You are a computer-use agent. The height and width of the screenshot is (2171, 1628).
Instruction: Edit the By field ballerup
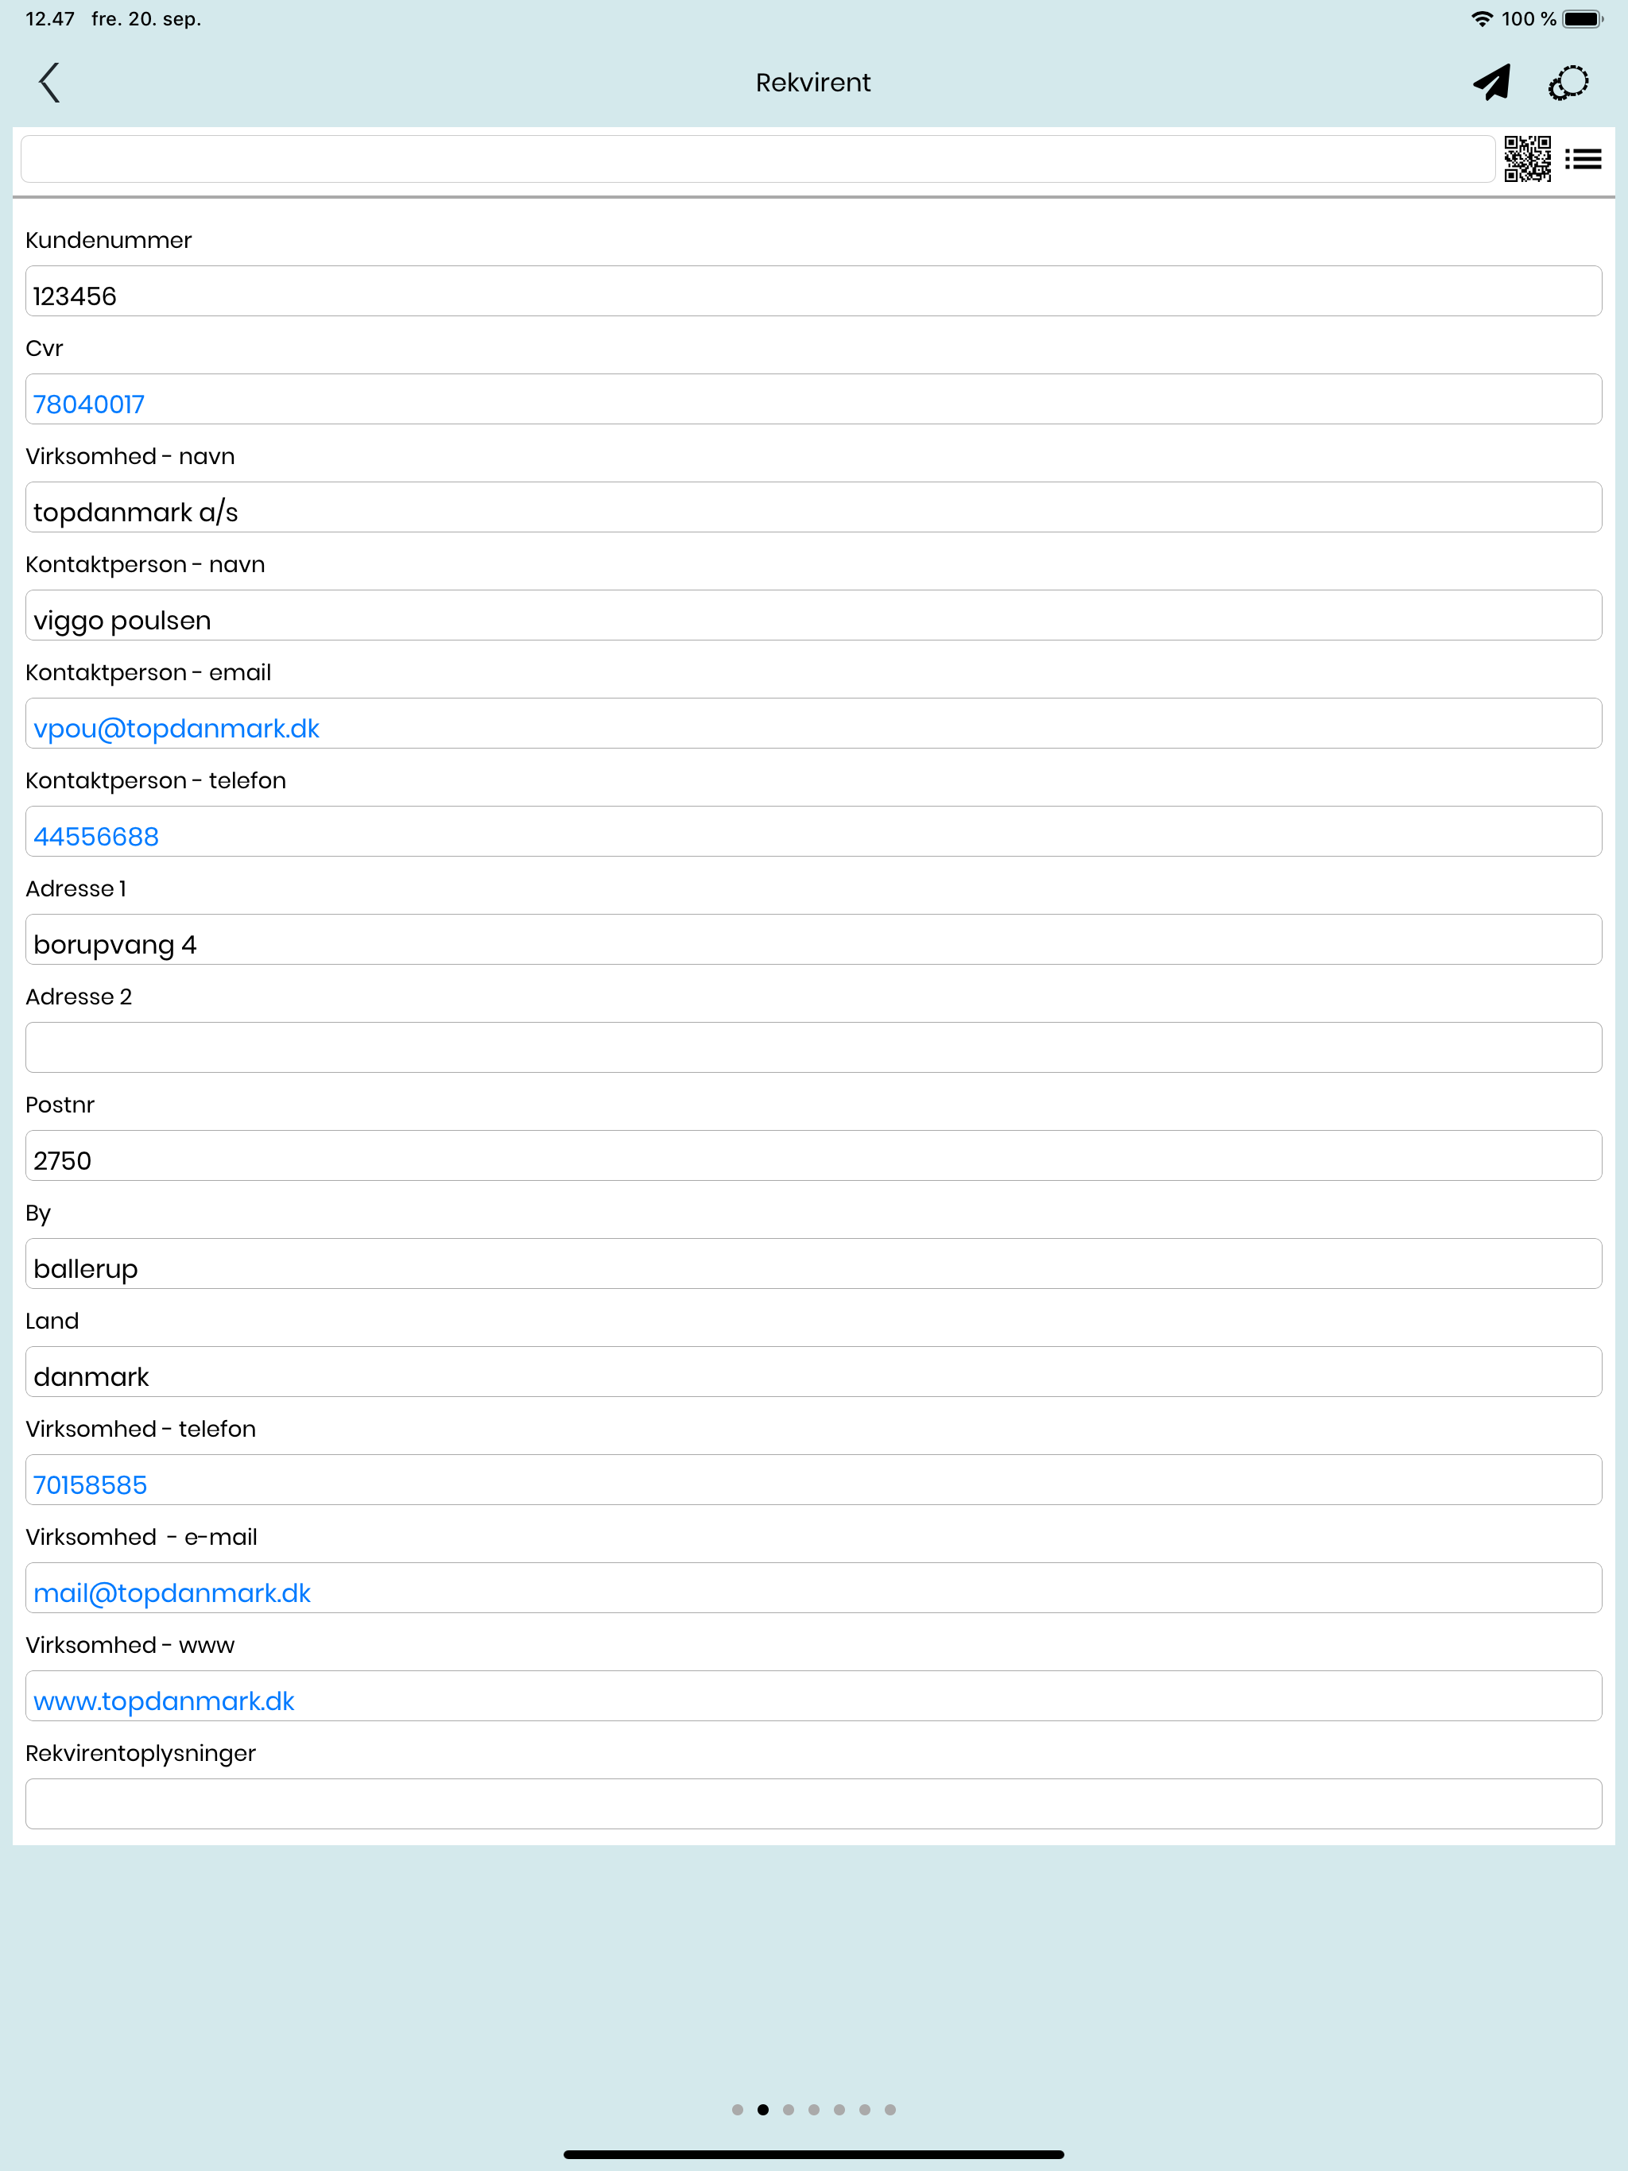click(813, 1264)
